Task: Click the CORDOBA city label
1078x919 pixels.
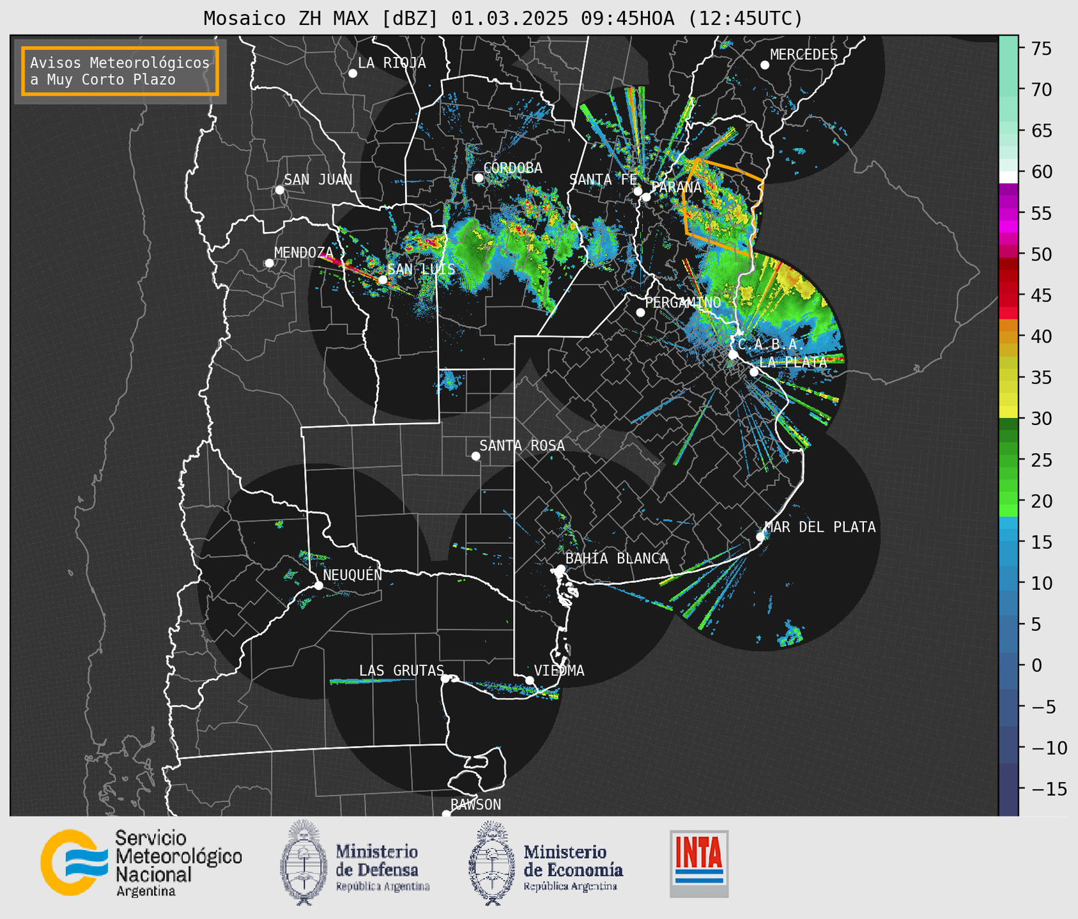Action: pyautogui.click(x=512, y=168)
